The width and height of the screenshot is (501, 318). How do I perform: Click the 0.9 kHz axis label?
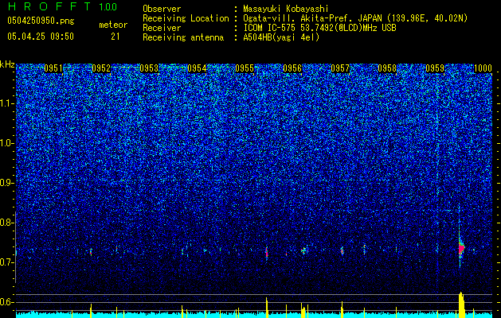[x=7, y=183]
